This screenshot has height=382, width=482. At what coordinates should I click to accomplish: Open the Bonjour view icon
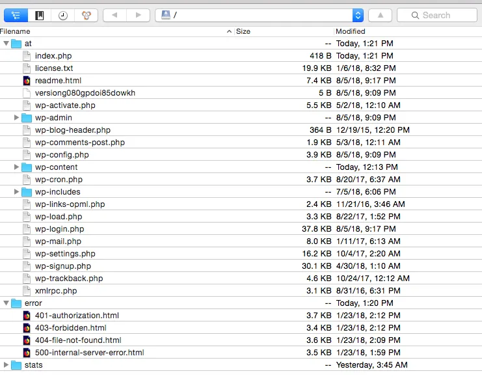click(87, 15)
